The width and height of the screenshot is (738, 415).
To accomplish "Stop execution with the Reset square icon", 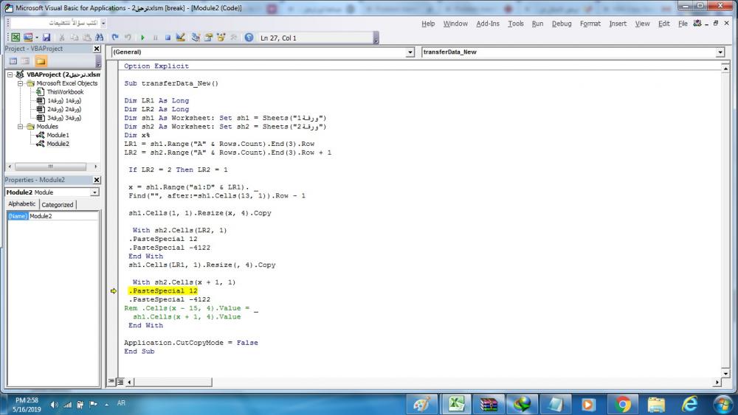I will click(x=168, y=38).
